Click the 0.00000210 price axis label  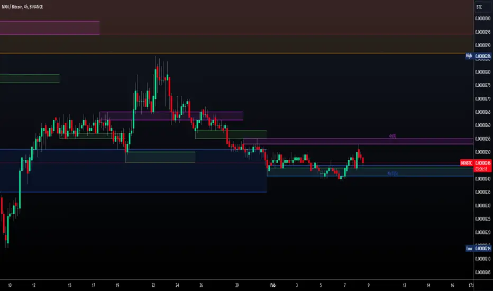coord(482,259)
